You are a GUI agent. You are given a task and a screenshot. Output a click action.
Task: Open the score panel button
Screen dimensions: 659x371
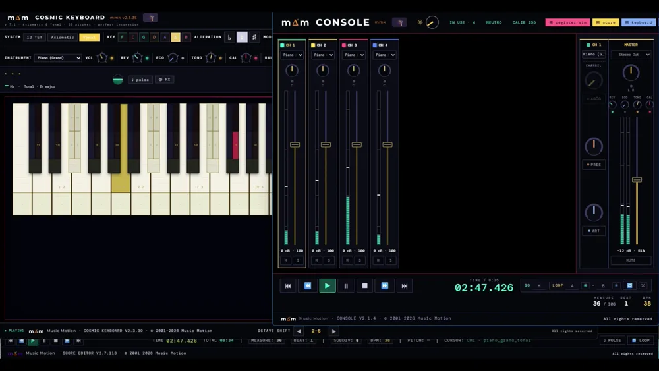[606, 22]
